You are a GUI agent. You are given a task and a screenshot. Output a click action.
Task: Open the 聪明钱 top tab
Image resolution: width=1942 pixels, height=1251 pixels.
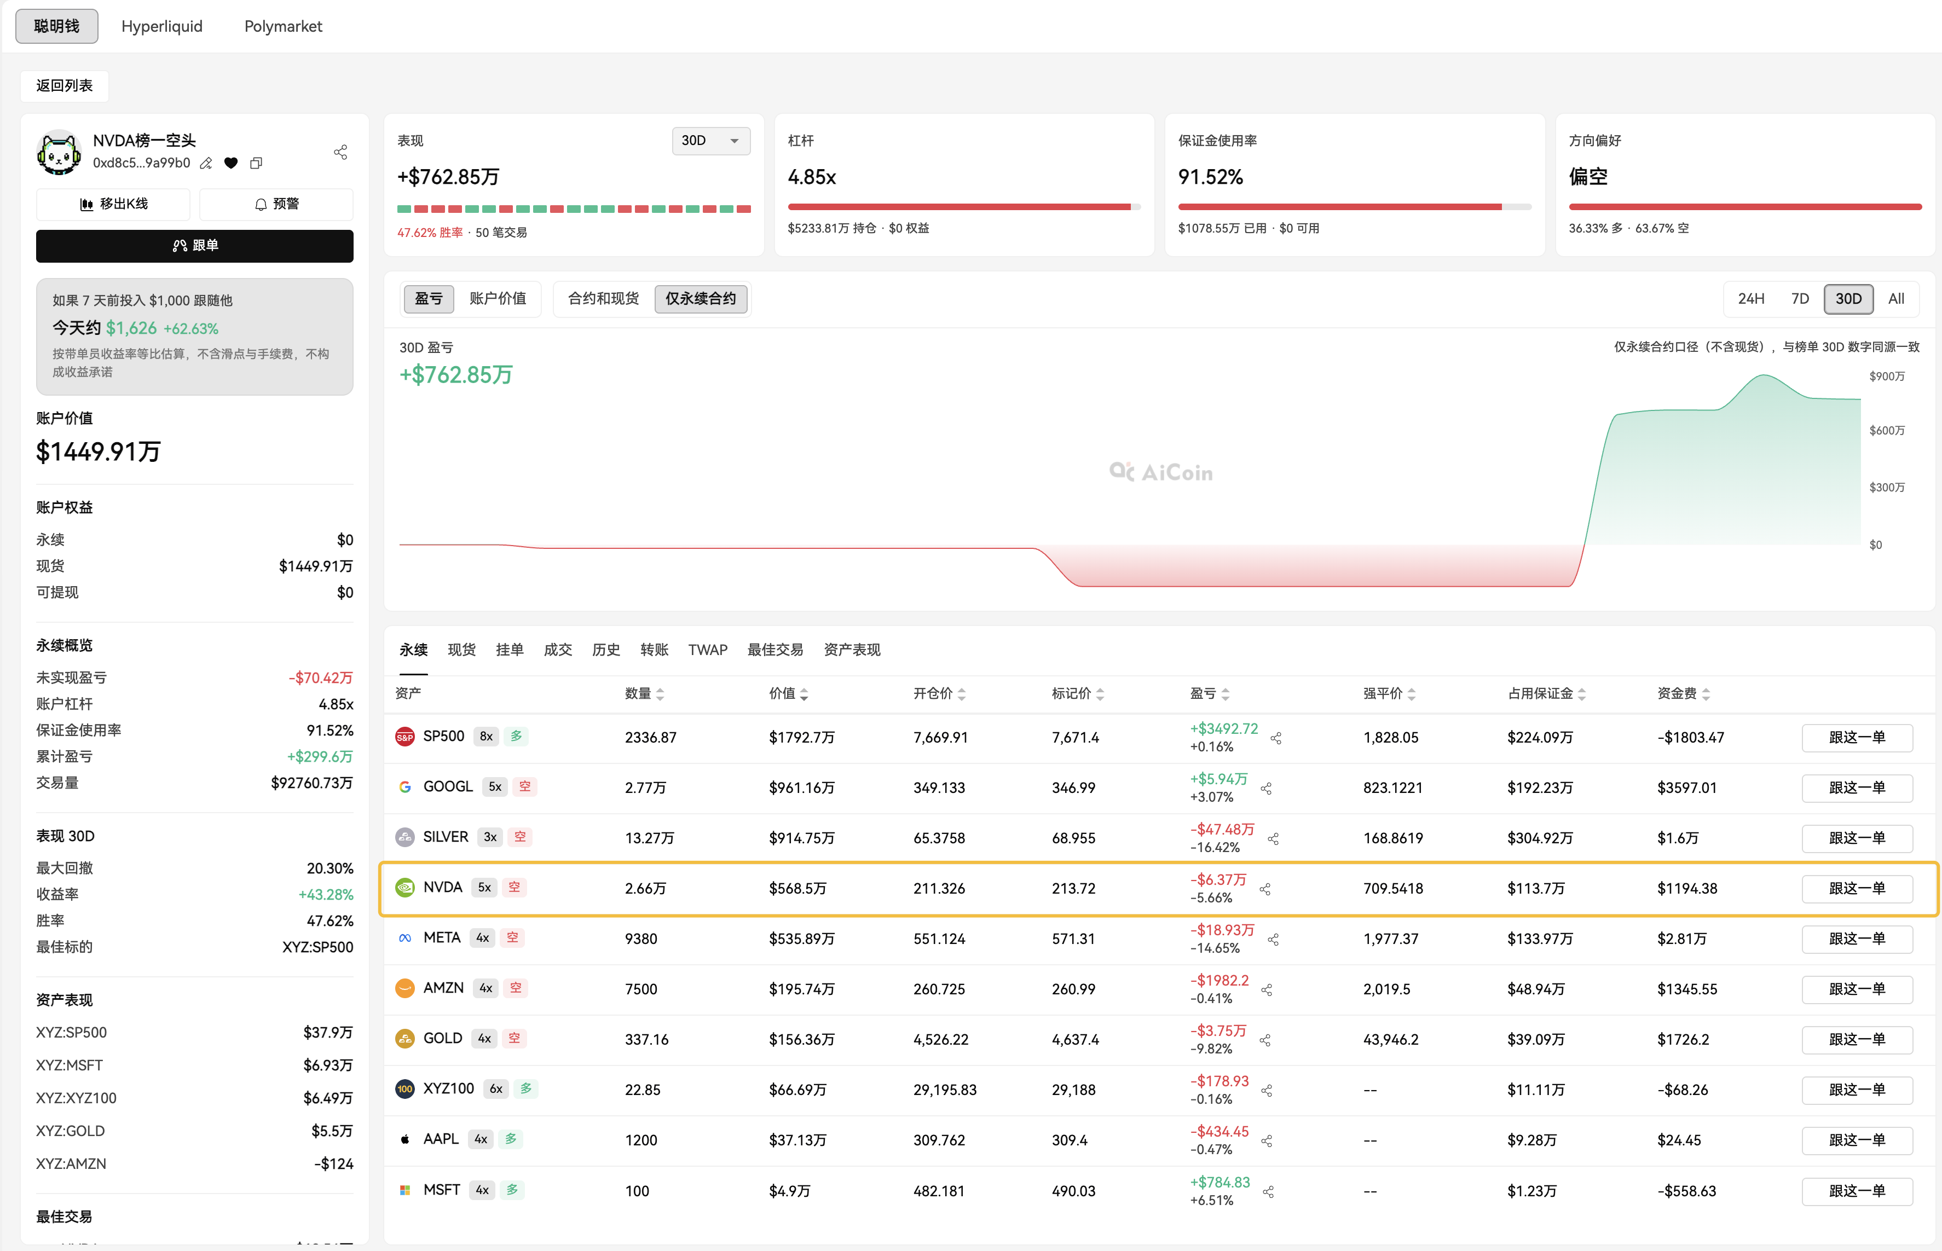(x=57, y=26)
